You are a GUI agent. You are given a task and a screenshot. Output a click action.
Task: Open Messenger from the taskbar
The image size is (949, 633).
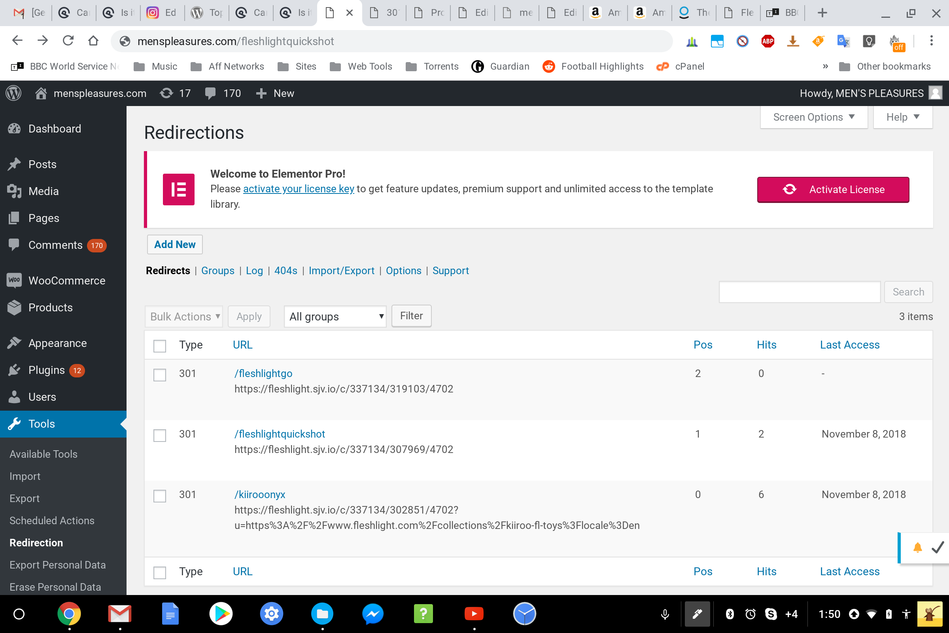click(373, 614)
